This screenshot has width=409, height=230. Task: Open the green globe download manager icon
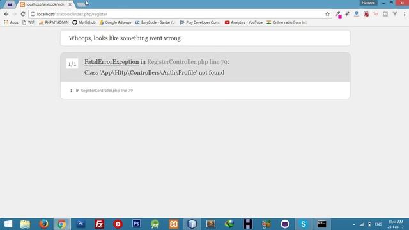coord(229,224)
